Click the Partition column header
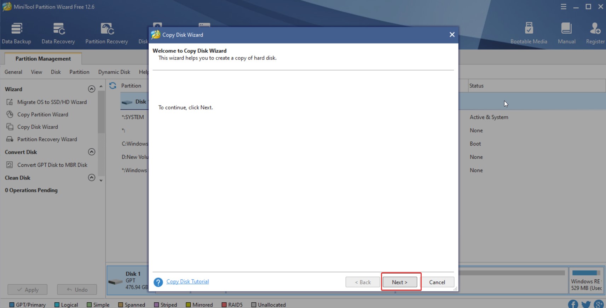 131,86
